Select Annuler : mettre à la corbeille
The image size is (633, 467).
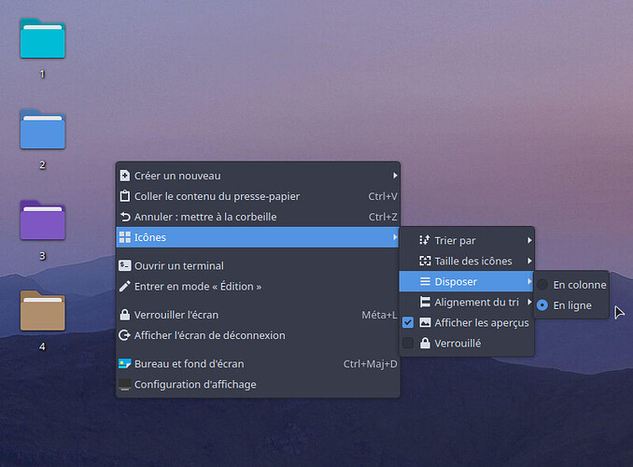click(x=205, y=217)
